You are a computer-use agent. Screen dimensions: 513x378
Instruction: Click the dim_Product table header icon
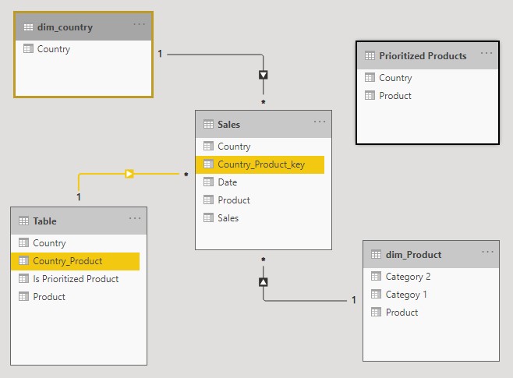(x=376, y=255)
